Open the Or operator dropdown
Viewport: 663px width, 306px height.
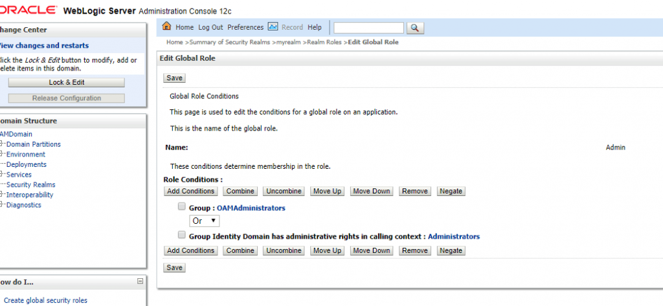click(205, 221)
